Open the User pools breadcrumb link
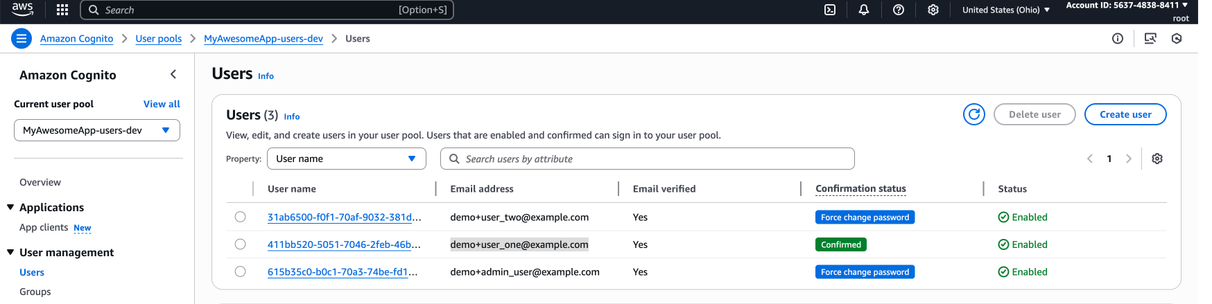1212x304 pixels. tap(159, 39)
